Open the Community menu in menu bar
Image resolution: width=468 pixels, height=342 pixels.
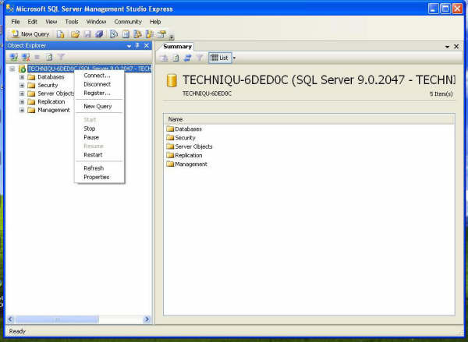coord(128,22)
